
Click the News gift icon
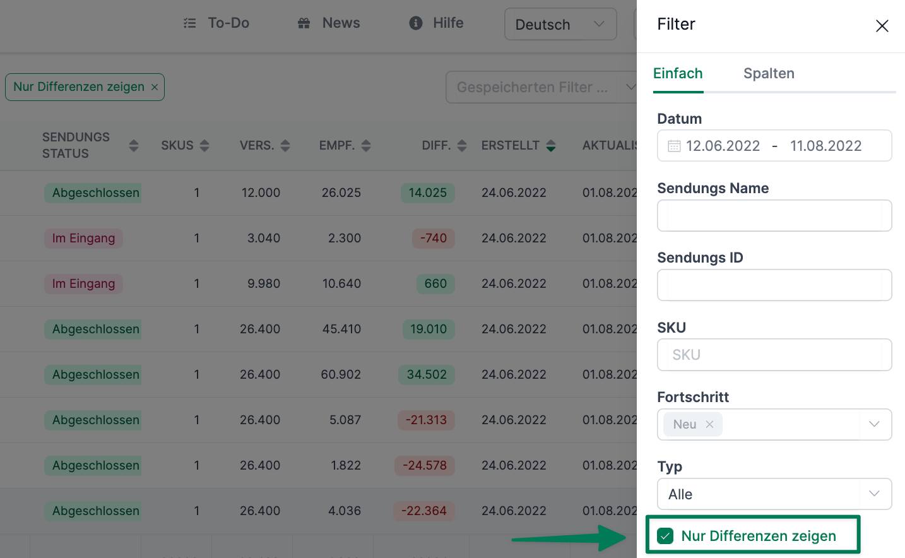coord(304,23)
